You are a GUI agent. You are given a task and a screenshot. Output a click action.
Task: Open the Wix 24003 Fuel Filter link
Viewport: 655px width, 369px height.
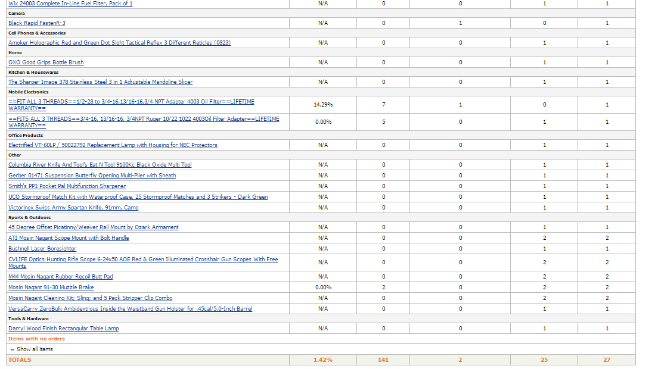(x=70, y=4)
